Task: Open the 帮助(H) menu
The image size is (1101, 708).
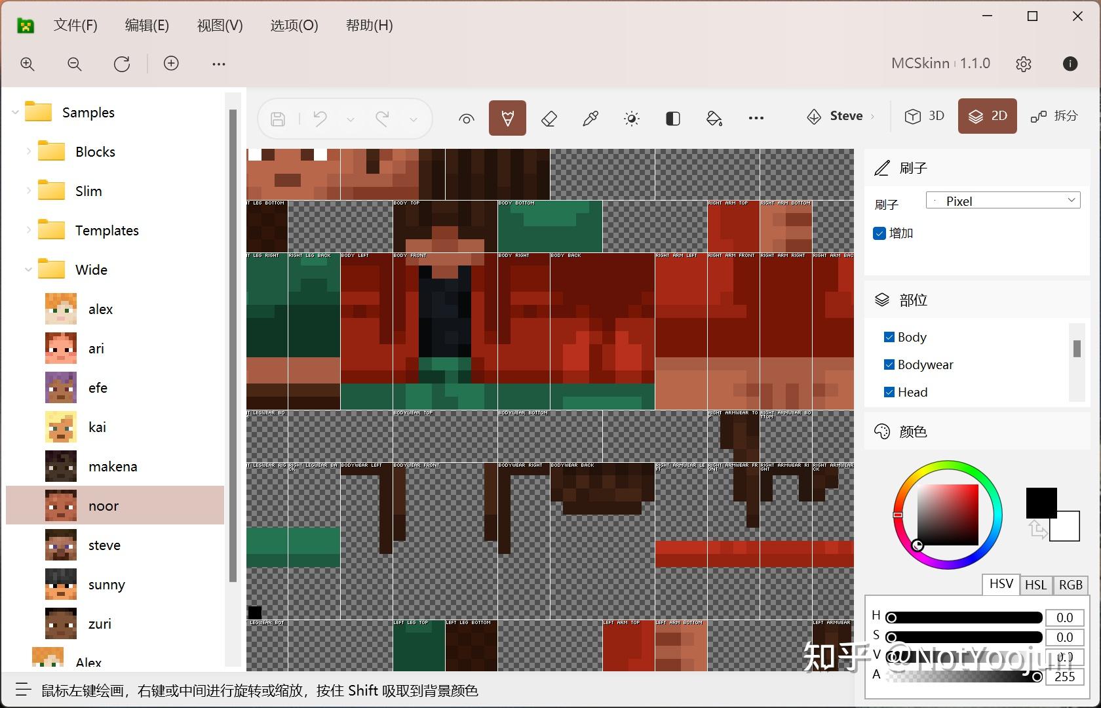Action: tap(370, 25)
